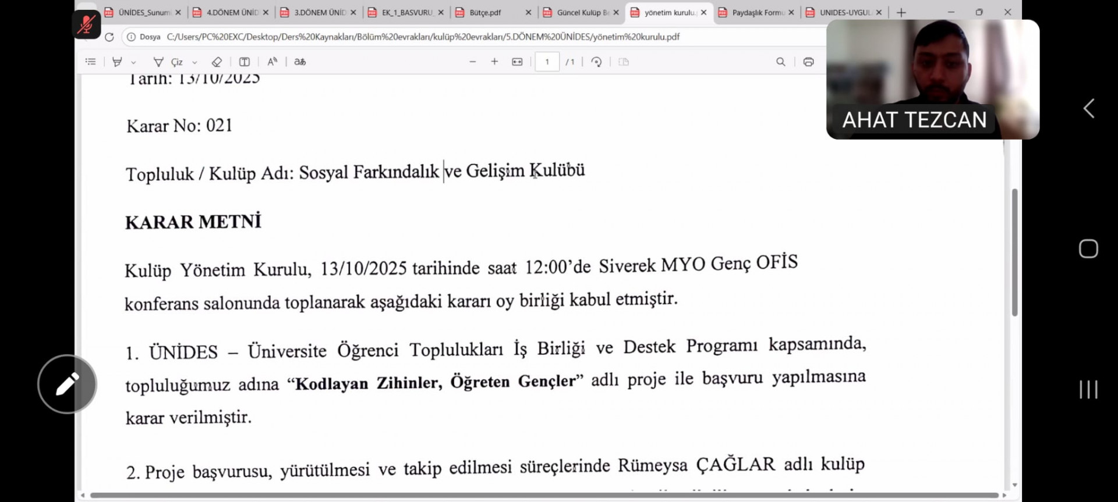Pick the eraser tool
The width and height of the screenshot is (1118, 502).
pos(217,62)
